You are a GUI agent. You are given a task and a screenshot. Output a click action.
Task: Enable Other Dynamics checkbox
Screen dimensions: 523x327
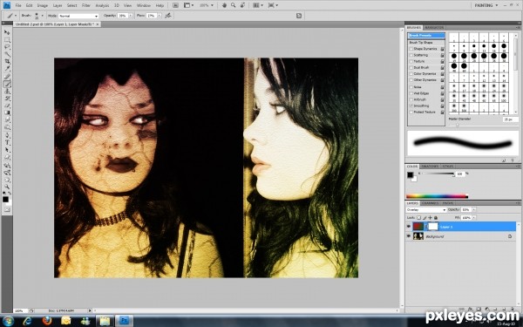(x=411, y=80)
